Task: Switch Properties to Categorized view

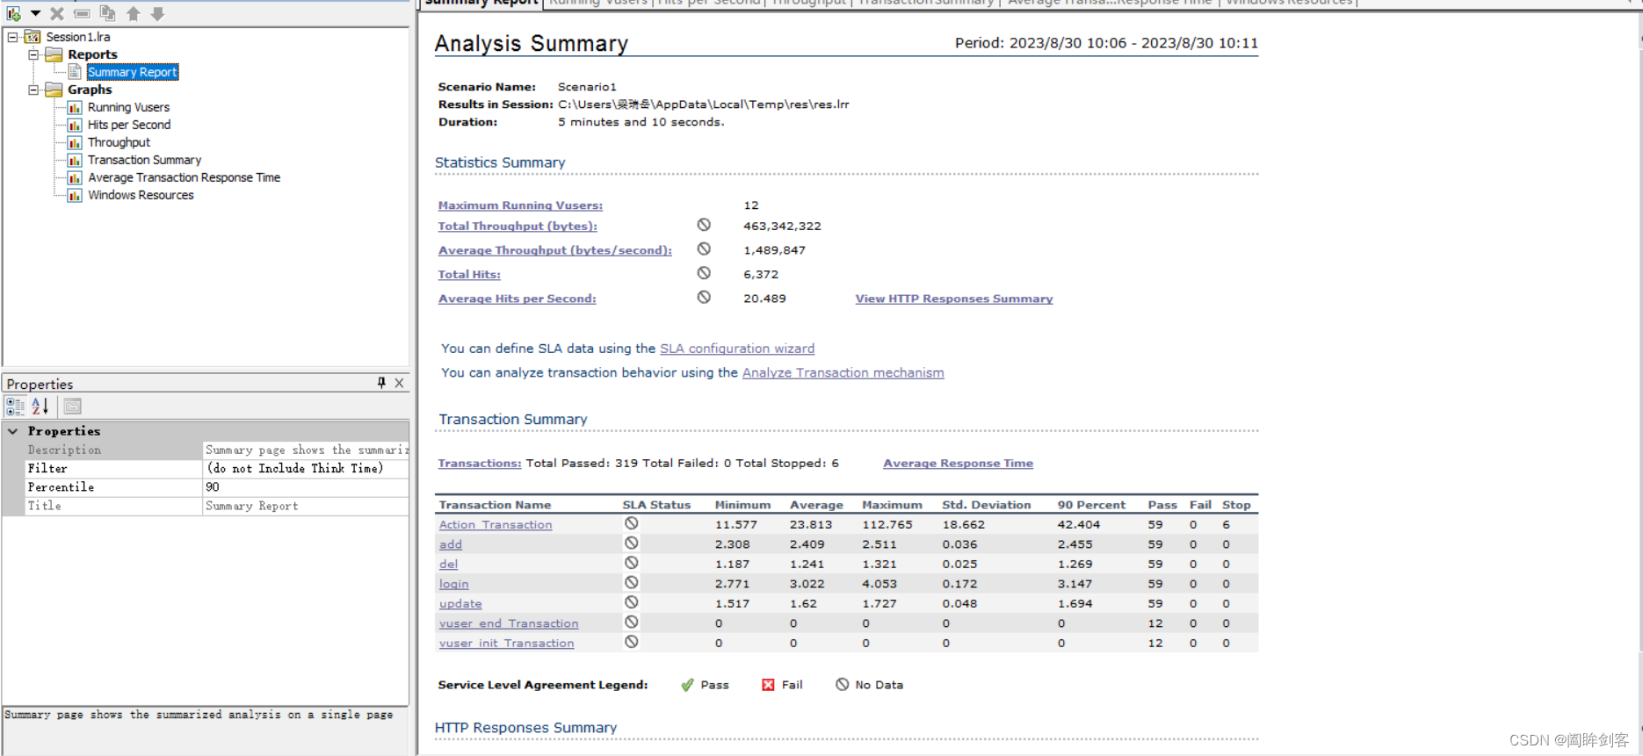Action: pyautogui.click(x=15, y=406)
